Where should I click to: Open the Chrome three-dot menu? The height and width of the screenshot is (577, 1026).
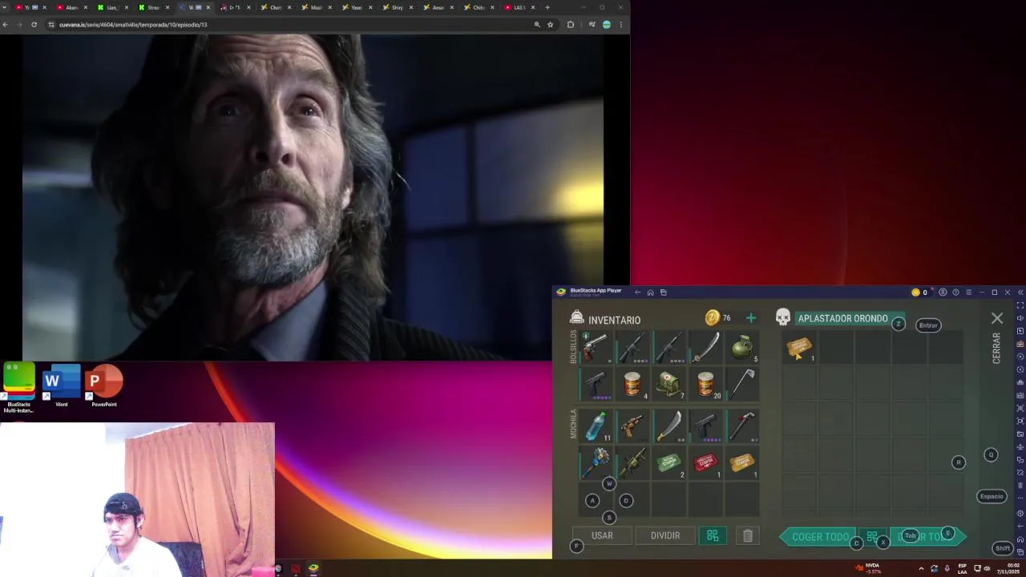point(620,25)
